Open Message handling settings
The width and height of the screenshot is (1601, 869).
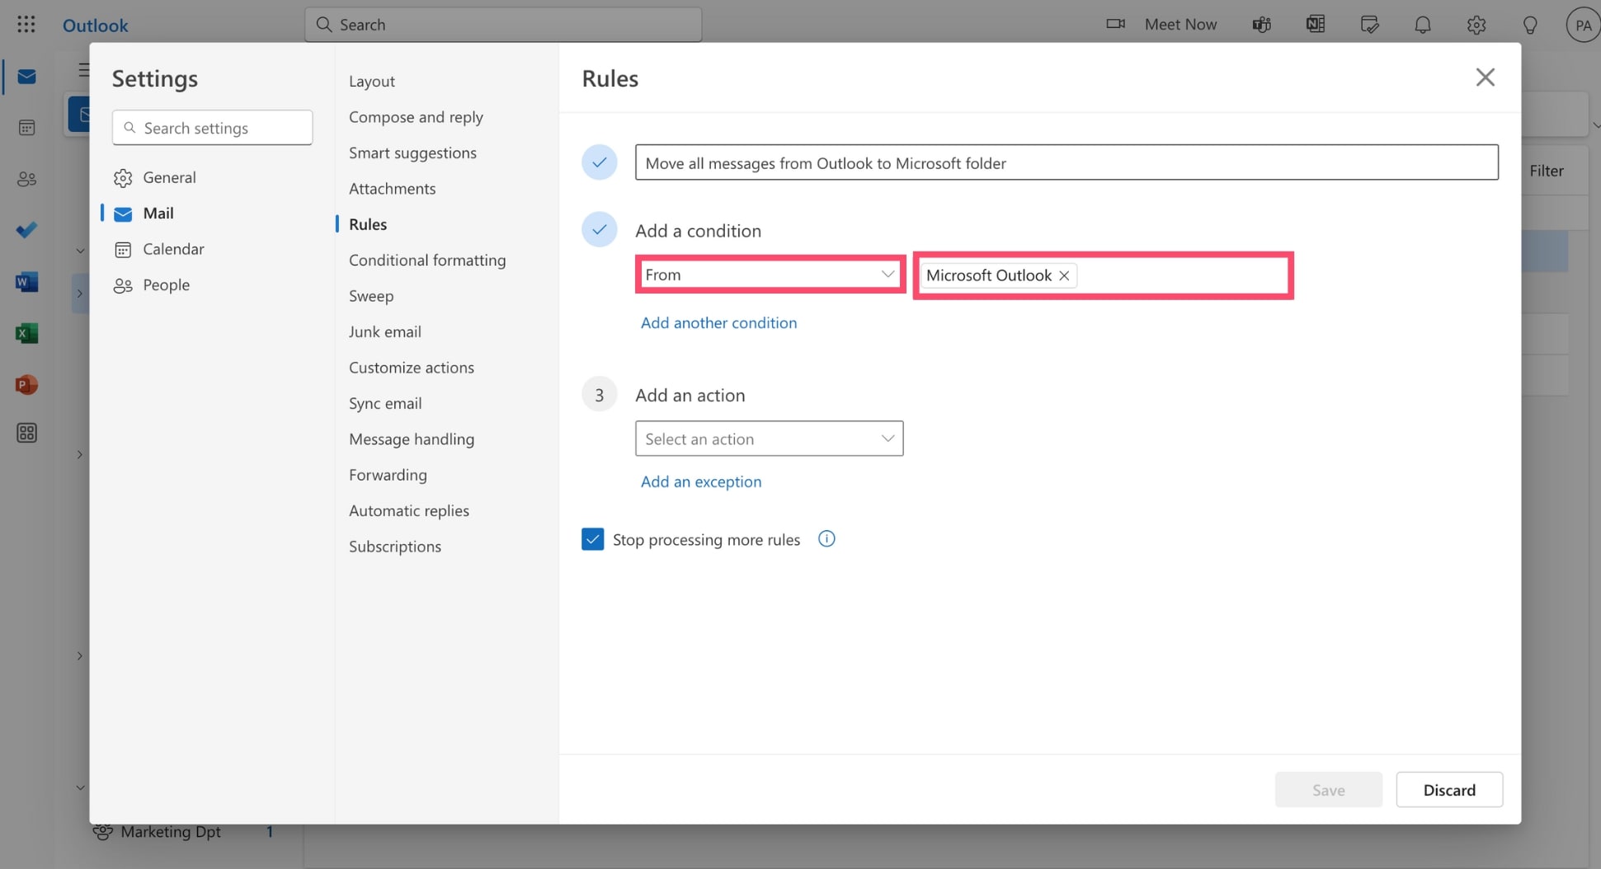tap(412, 439)
